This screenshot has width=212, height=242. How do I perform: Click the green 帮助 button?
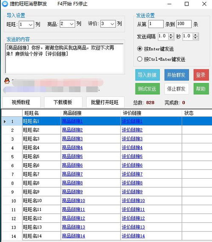coord(201,89)
